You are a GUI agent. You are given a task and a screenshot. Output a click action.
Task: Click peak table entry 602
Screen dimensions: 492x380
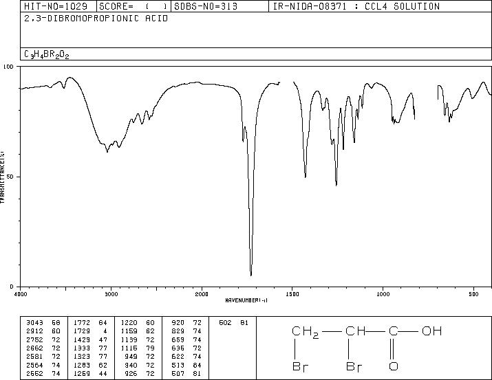tap(225, 322)
